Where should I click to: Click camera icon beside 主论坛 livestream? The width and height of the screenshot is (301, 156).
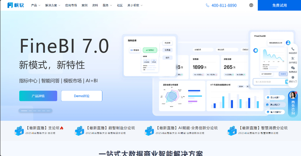[x=19, y=131]
